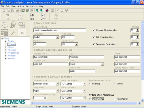Click the Remote Access Phone field
144x108 pixels.
(x=127, y=71)
